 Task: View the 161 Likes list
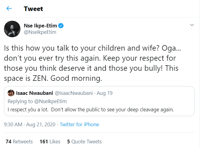(50, 142)
